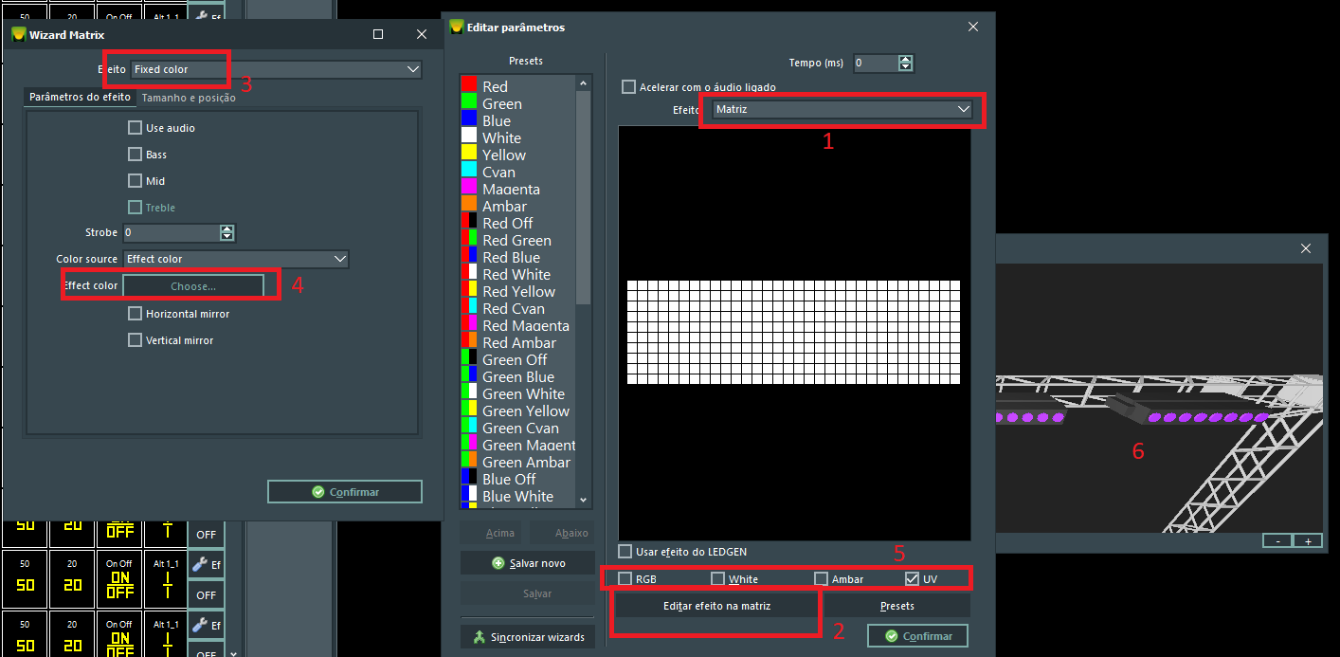Increase Strobe with the up arrow
The image size is (1340, 657).
click(x=226, y=228)
